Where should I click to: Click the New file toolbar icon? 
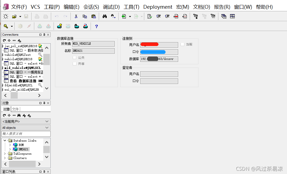6,16
